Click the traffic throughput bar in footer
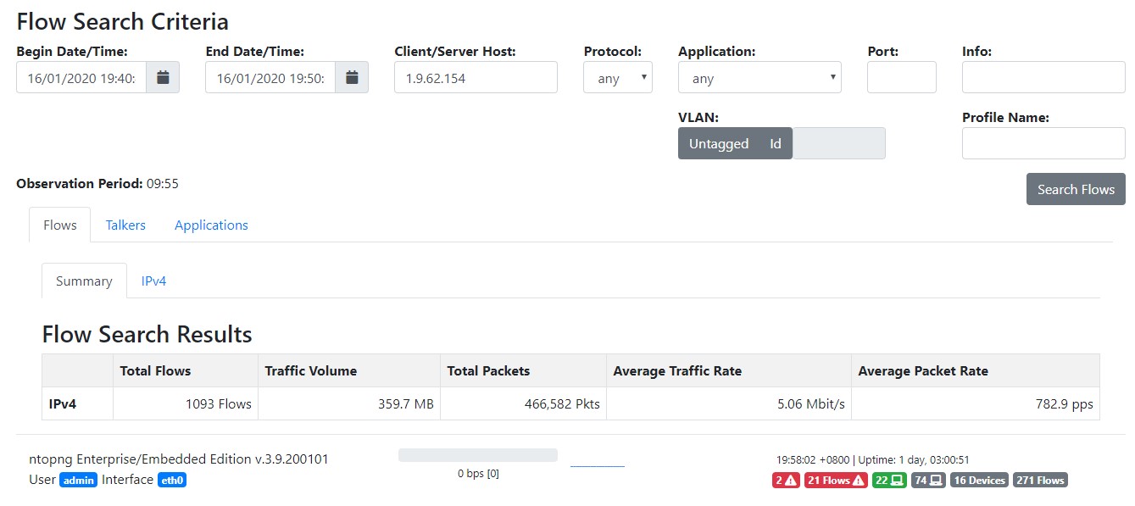1135x506 pixels. 478,455
